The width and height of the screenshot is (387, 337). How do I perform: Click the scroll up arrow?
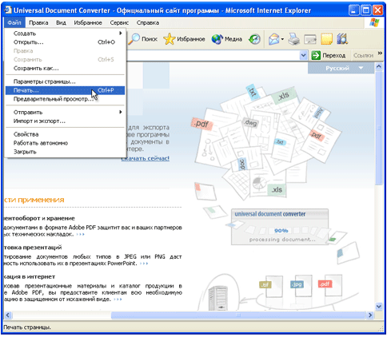pos(379,67)
